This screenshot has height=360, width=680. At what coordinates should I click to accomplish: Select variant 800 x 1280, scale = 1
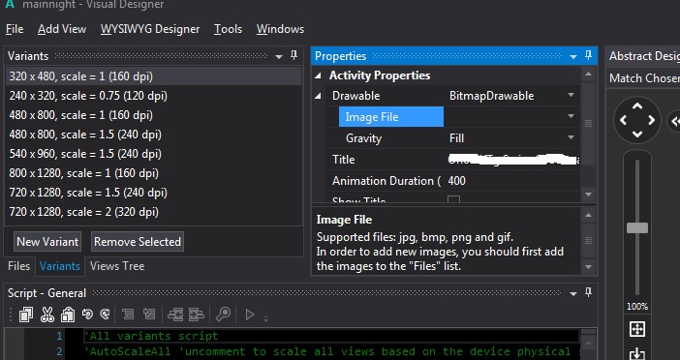click(153, 173)
